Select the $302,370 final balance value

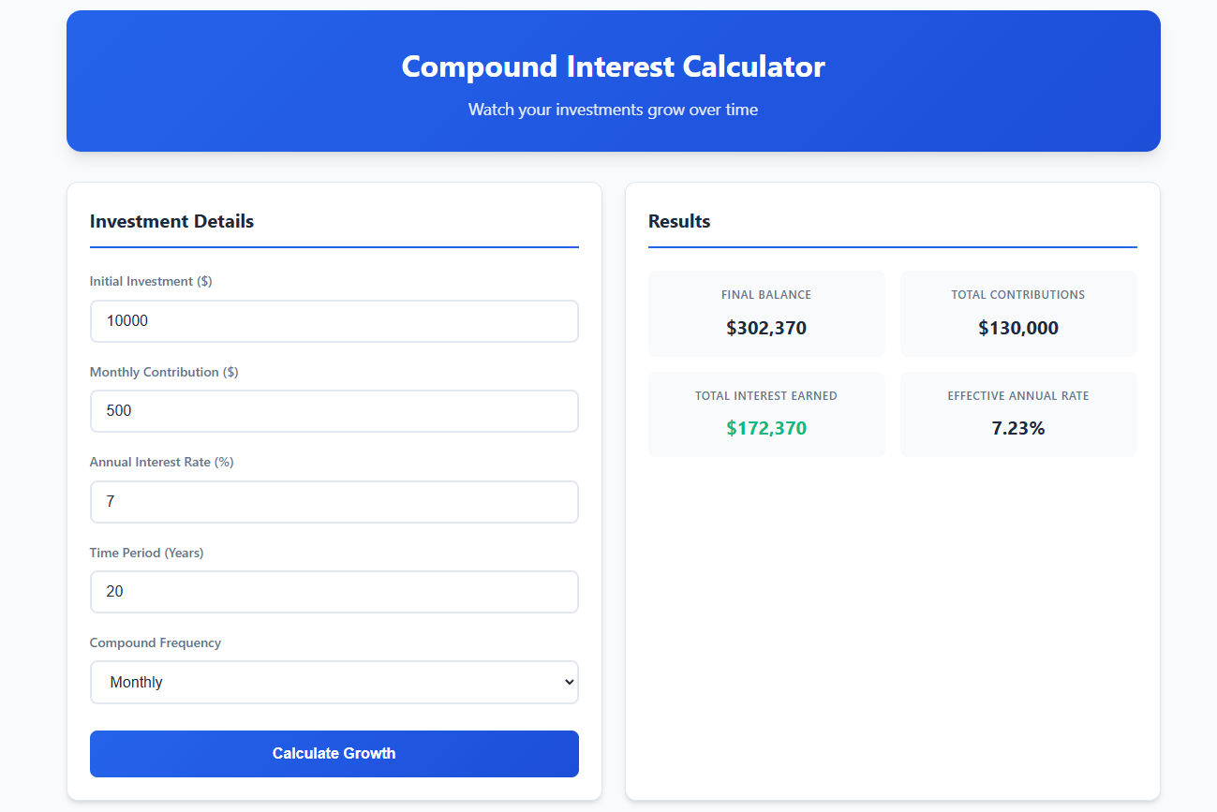tap(766, 328)
